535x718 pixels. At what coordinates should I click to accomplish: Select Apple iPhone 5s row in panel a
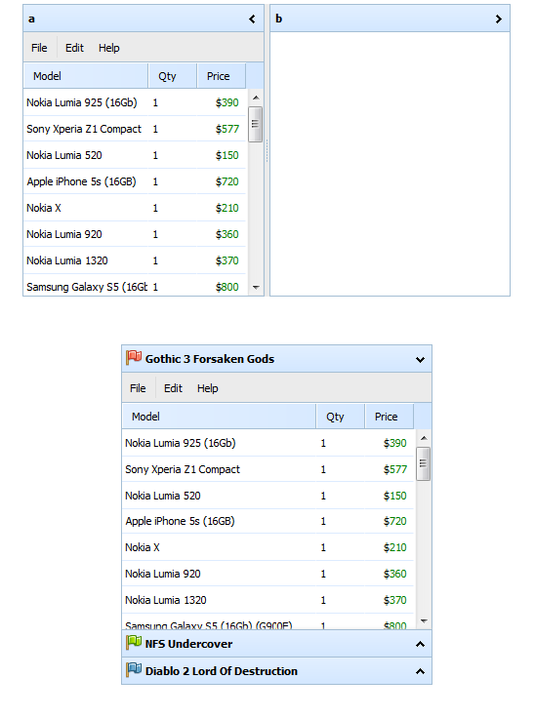pyautogui.click(x=135, y=181)
